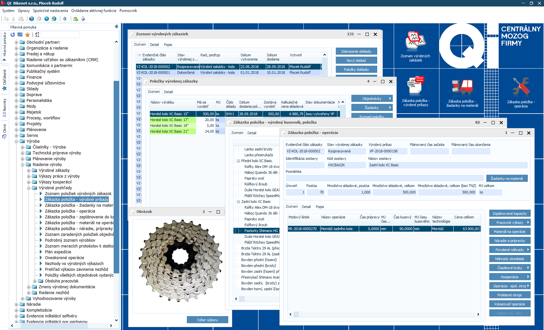Image resolution: width=544 pixels, height=330 pixels.
Task: Collapse the Výroba tree folder
Action: pos(17,141)
